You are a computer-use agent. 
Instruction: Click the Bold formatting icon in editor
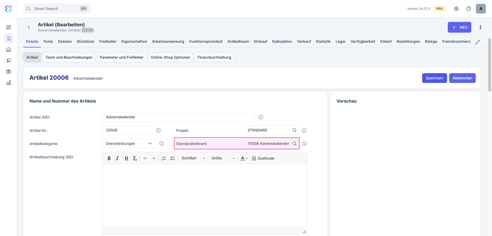point(109,158)
